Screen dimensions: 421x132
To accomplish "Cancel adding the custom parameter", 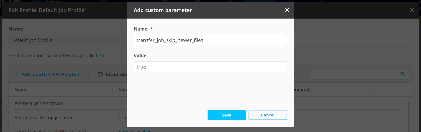I will (x=267, y=115).
